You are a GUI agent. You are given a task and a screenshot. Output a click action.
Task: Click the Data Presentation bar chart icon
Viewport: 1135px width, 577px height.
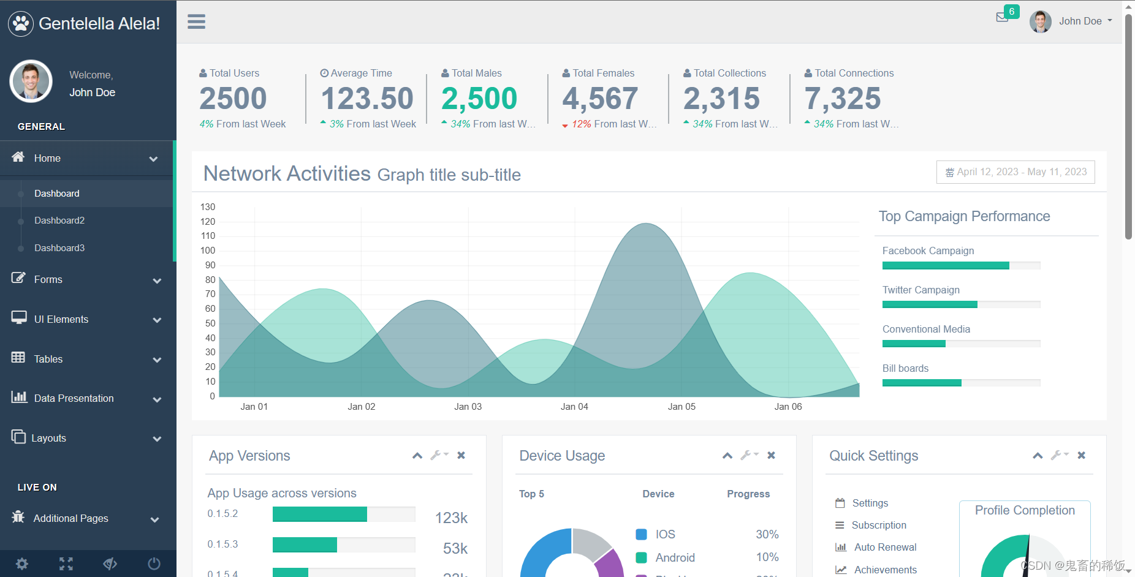click(x=19, y=397)
